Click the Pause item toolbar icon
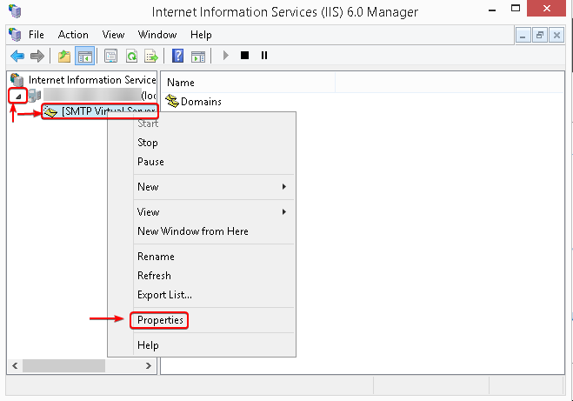This screenshot has width=573, height=401. (264, 55)
